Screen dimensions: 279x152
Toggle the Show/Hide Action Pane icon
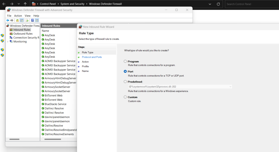37,20
